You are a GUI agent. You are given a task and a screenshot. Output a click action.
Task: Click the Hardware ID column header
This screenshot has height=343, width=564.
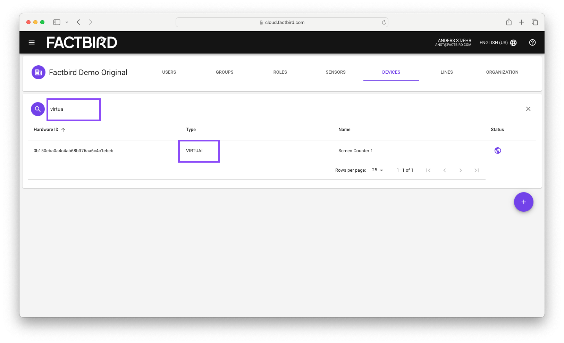coord(46,130)
